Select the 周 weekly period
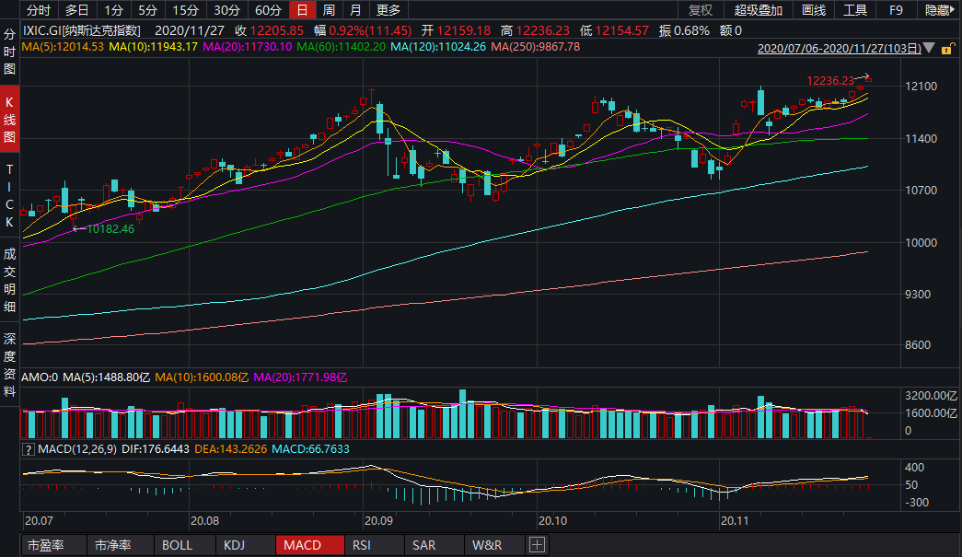 click(x=329, y=10)
